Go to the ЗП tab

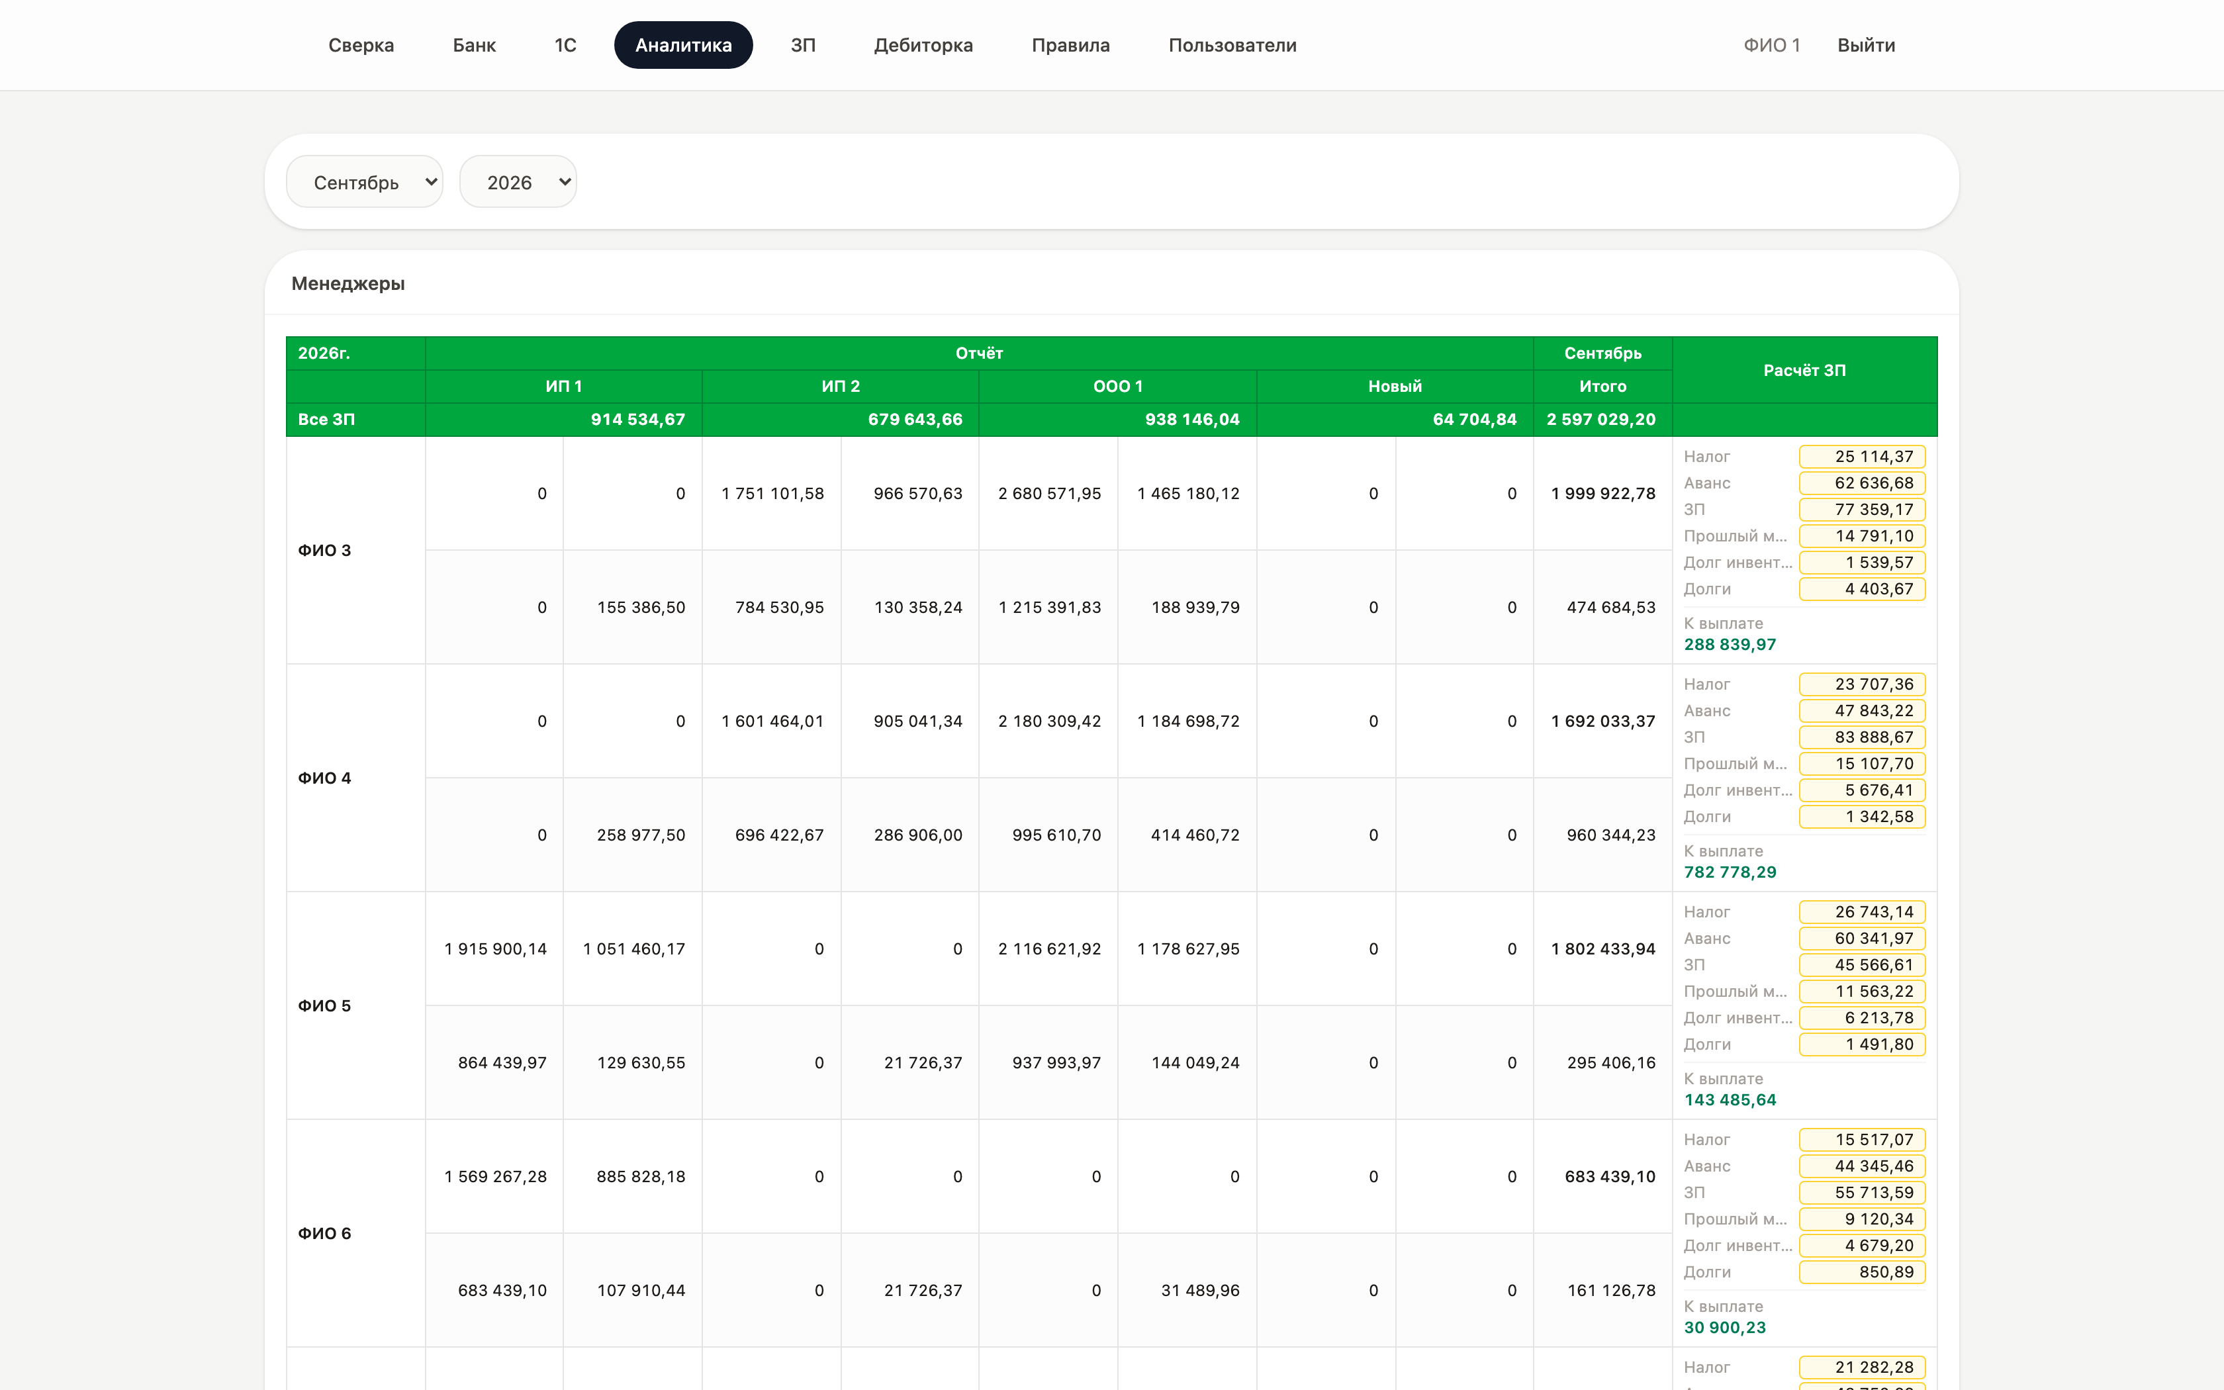pos(803,45)
